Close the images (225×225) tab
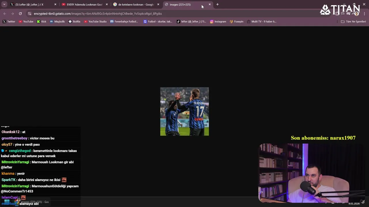 (210, 4)
